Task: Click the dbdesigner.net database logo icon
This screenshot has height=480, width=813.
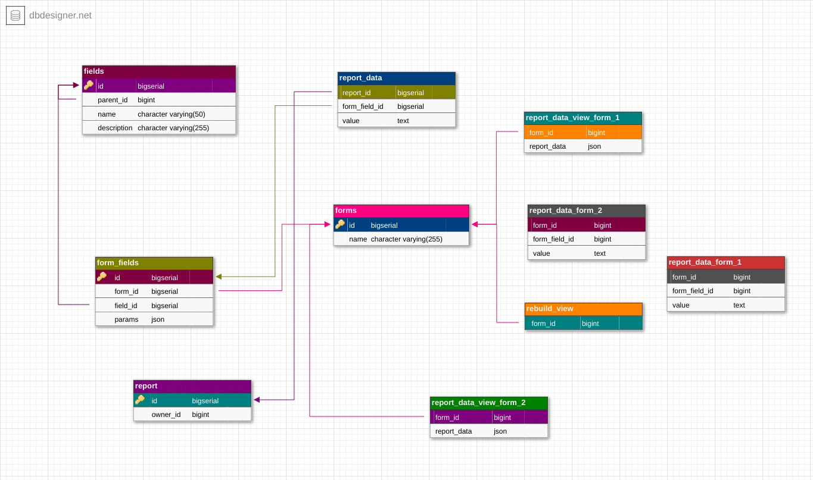Action: 15,15
